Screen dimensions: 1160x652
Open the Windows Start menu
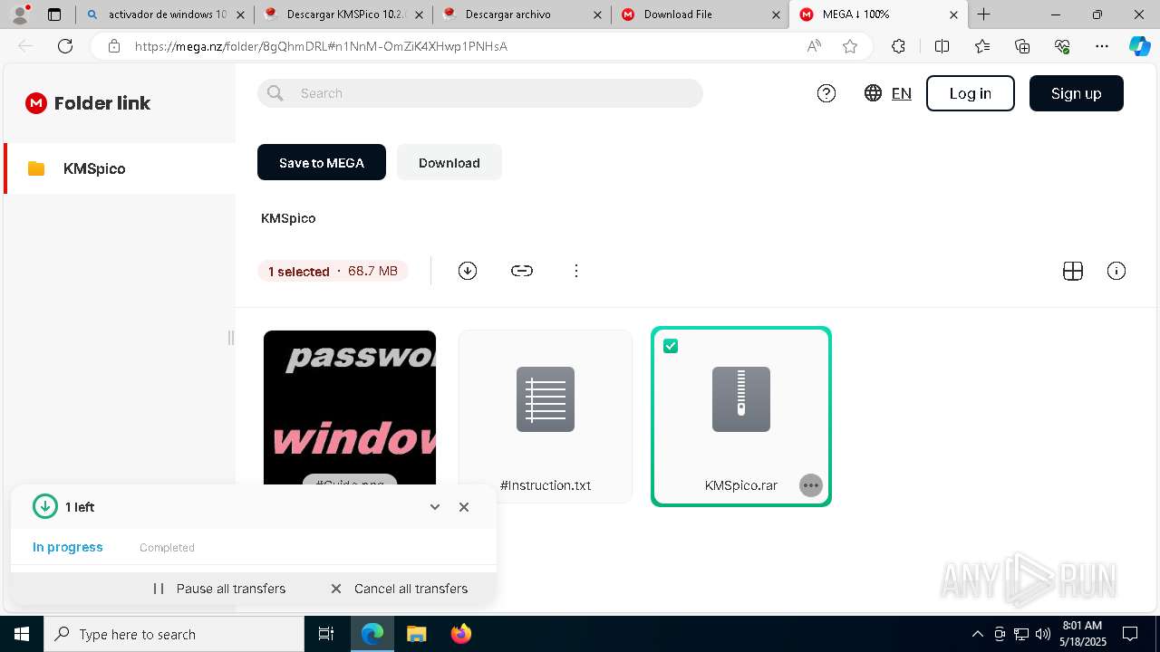pyautogui.click(x=22, y=634)
